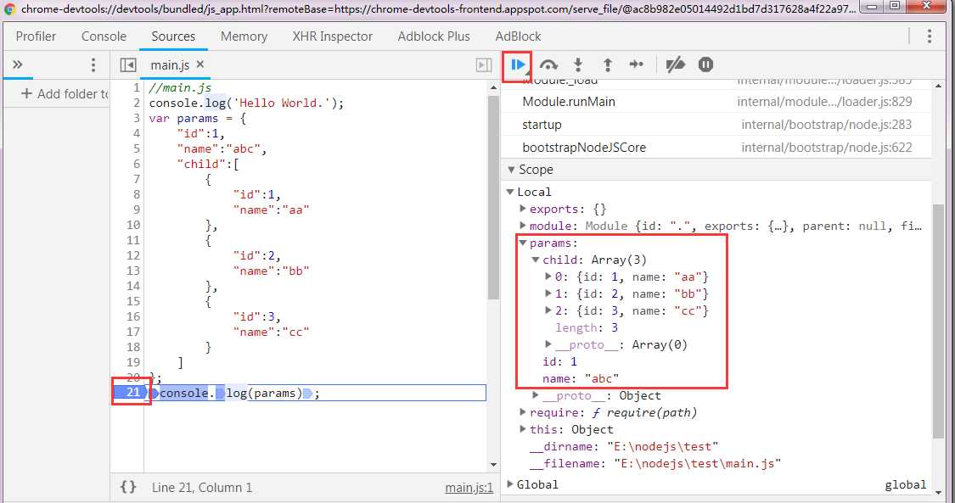Click the scroll down arrow in the editor
This screenshot has height=503, width=955.
pyautogui.click(x=493, y=466)
